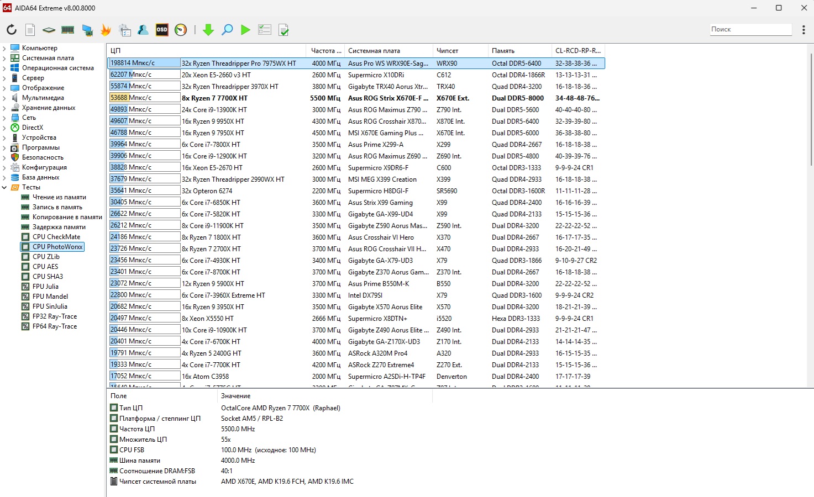Select Сеть in the sidebar tree
This screenshot has height=497, width=814.
click(29, 118)
